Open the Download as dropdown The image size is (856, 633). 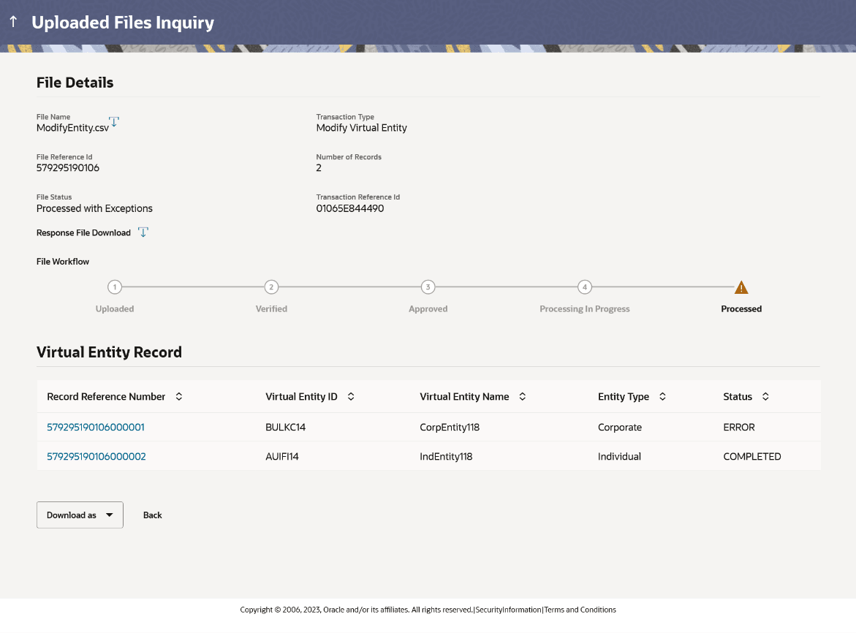point(80,515)
